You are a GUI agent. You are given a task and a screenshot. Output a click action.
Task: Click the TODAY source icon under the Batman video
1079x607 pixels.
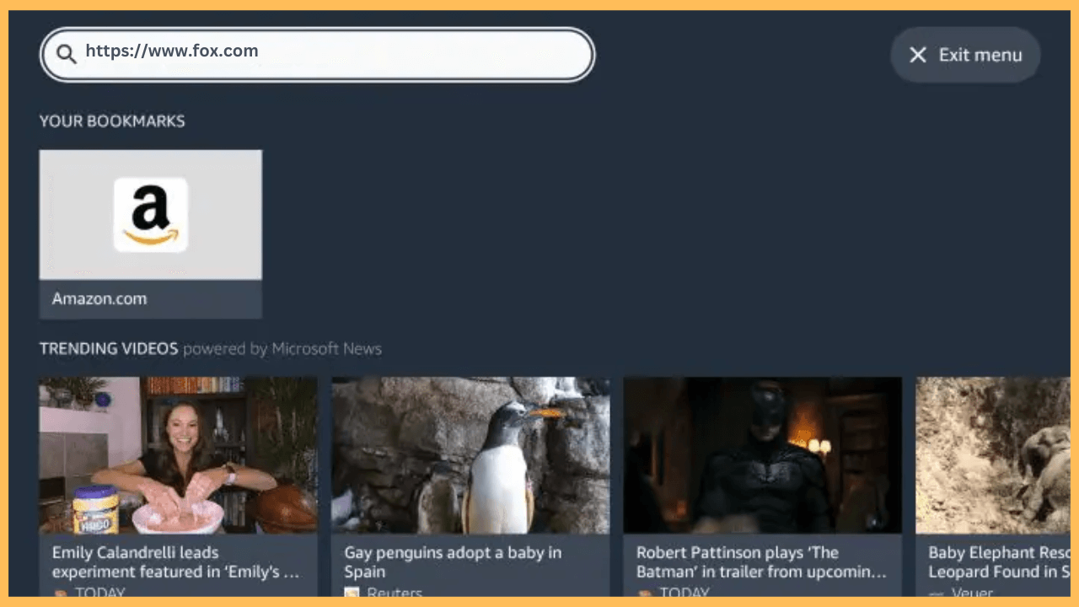pyautogui.click(x=643, y=593)
